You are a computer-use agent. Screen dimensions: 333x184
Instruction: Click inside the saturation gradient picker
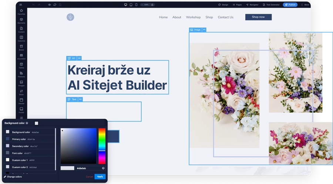[78, 146]
